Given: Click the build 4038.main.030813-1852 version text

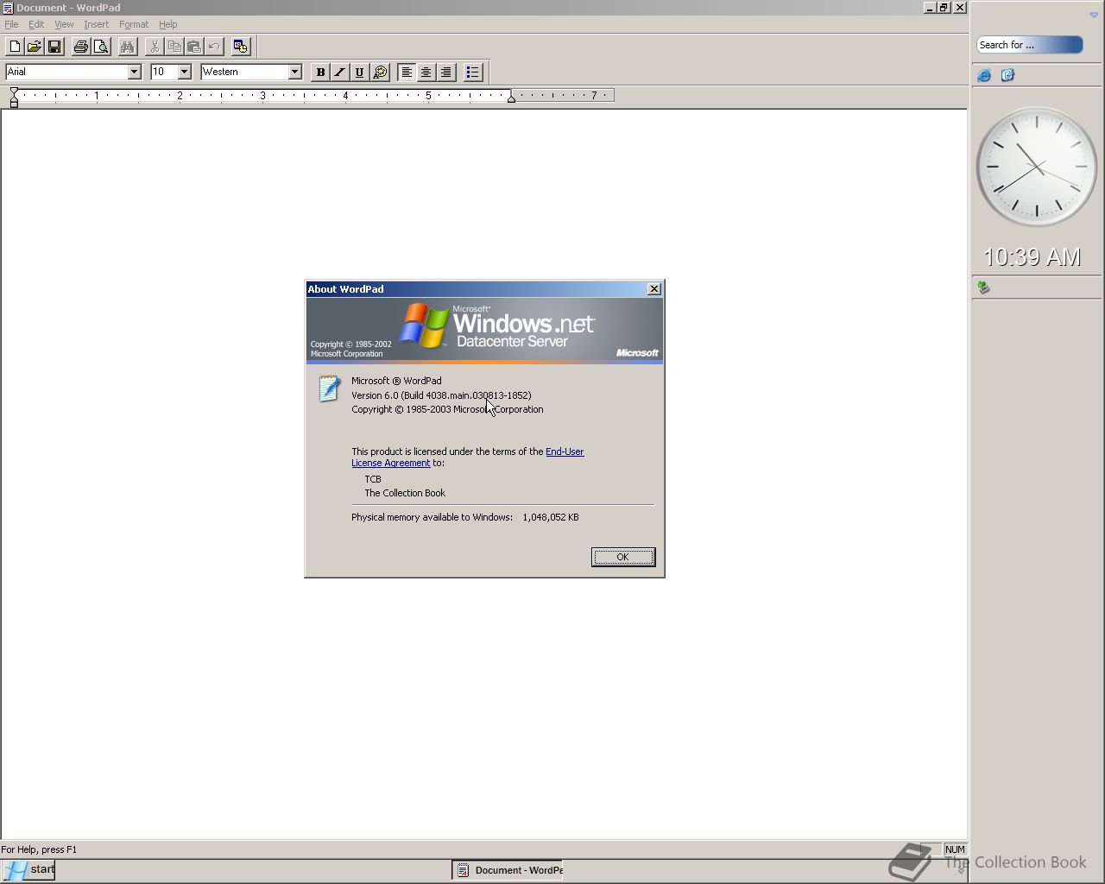Looking at the screenshot, I should tap(441, 395).
